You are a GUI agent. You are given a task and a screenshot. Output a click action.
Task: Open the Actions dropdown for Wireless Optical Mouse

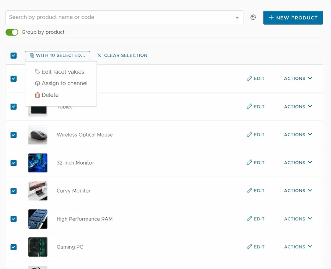tap(298, 134)
